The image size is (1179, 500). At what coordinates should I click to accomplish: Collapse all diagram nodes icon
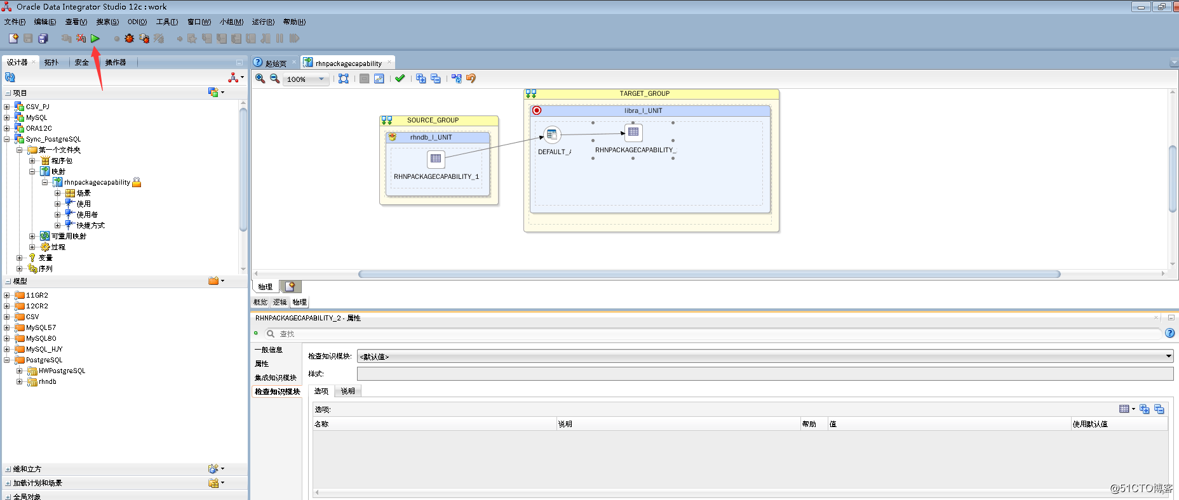pos(435,79)
